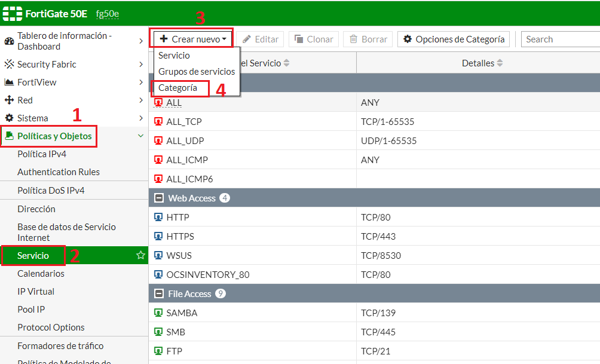600x364 pixels.
Task: Select the Sistema gear icon
Action: click(x=8, y=118)
